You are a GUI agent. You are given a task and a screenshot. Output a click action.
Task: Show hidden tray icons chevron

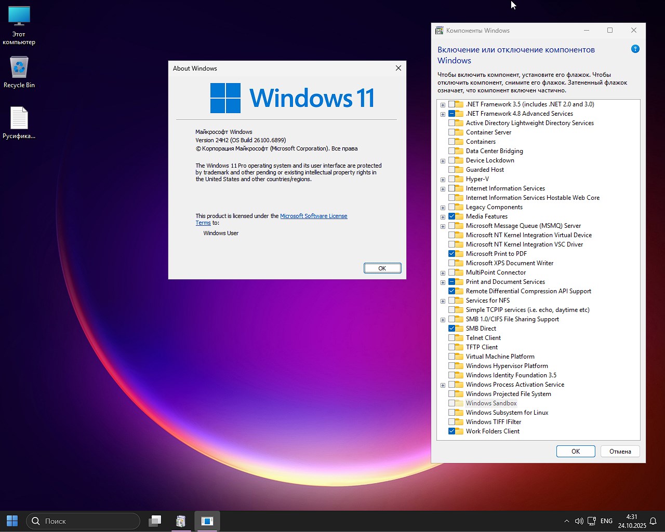[x=566, y=521]
